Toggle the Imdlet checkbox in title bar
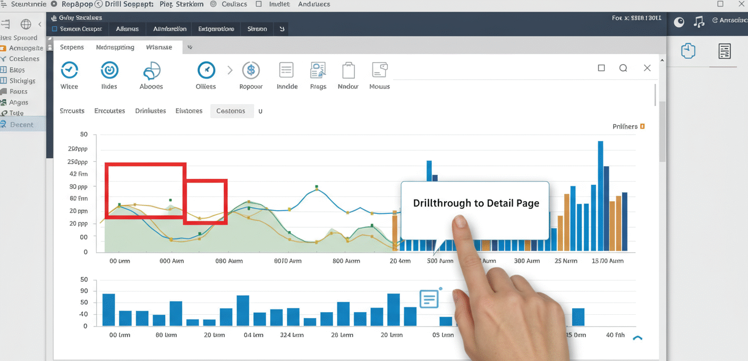This screenshot has width=748, height=361. pos(259,4)
